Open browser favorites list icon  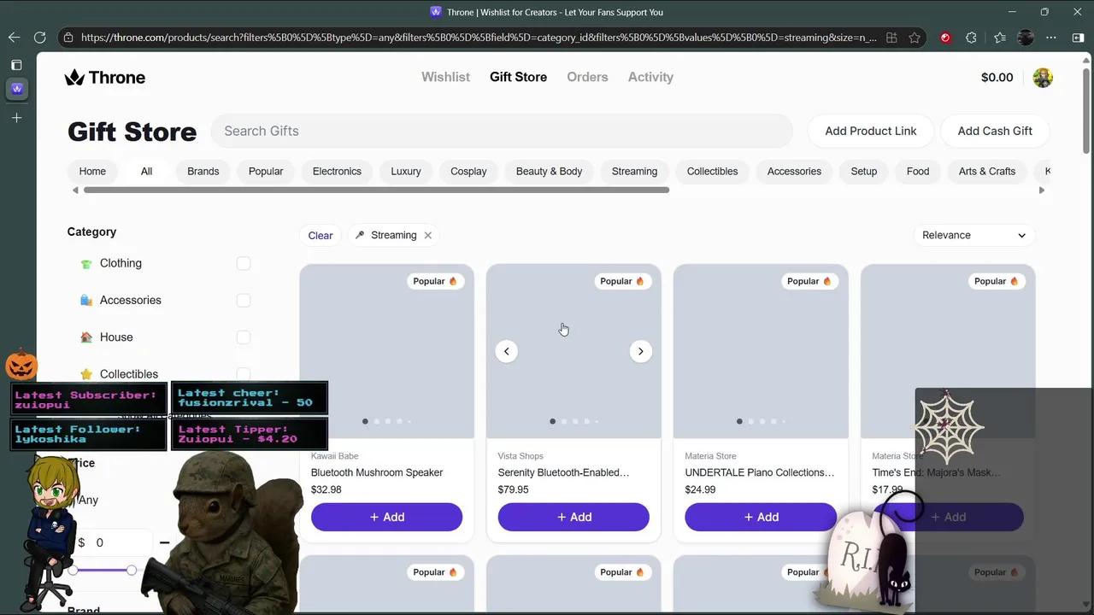point(1000,38)
